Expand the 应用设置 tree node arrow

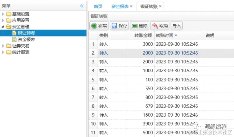3,20
